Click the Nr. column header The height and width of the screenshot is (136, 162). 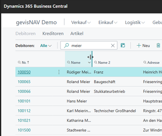(x=24, y=62)
